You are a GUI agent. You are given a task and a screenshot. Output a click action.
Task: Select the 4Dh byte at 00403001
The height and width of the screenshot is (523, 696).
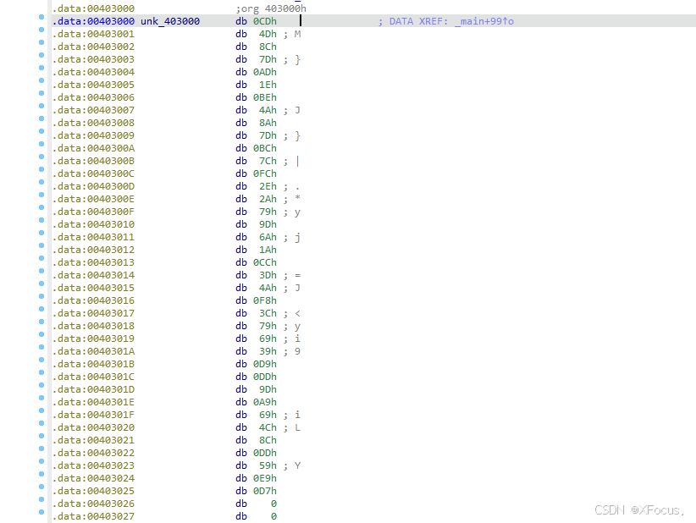pos(268,34)
